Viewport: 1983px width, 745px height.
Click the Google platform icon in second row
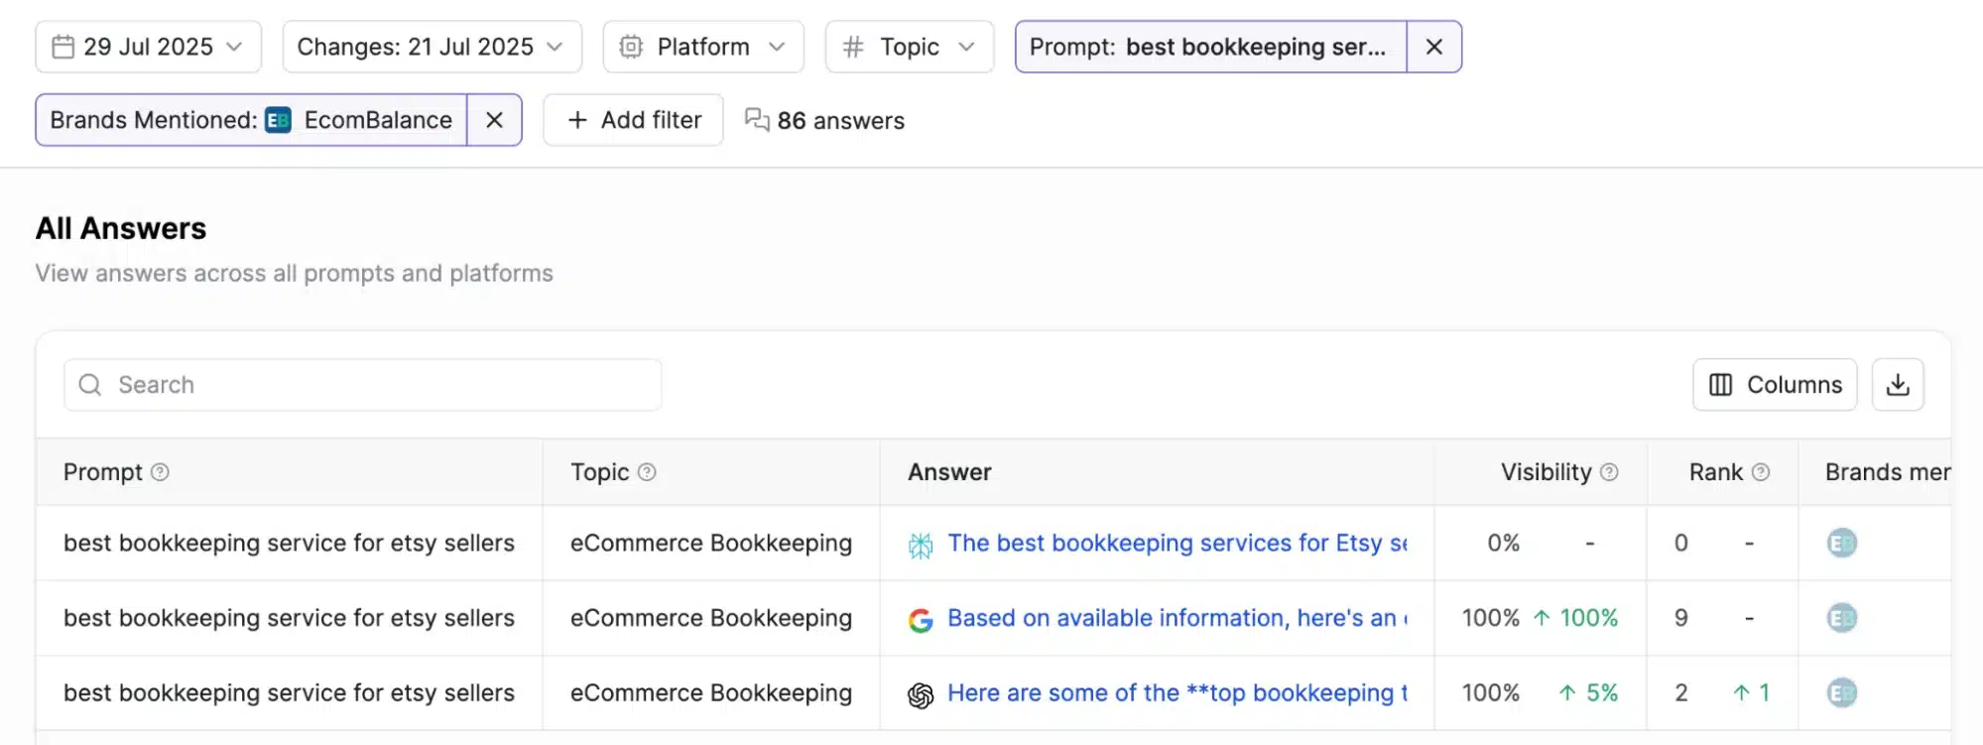click(x=921, y=620)
